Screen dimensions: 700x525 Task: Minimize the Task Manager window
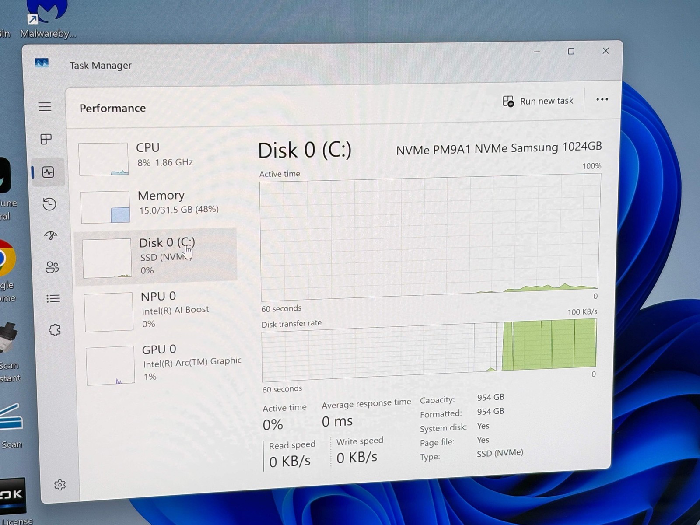tap(537, 52)
